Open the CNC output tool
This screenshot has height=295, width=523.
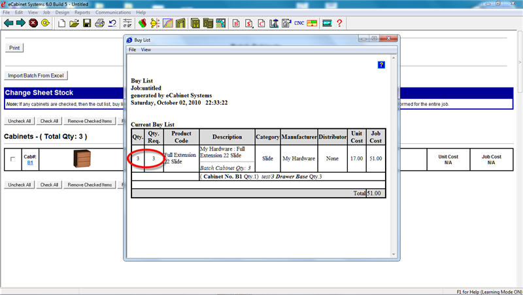(299, 23)
